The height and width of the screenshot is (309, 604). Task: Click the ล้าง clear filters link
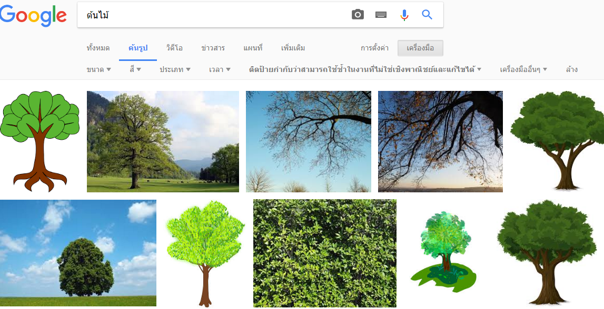[x=572, y=69]
